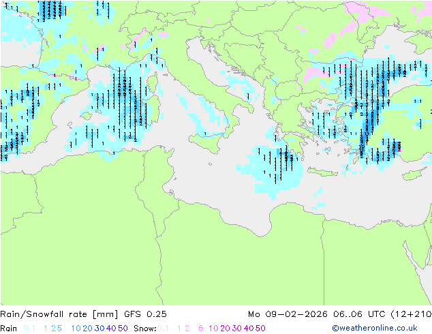432x334 pixels.
Task: Select the Snow legend value 30
Action: click(237, 329)
